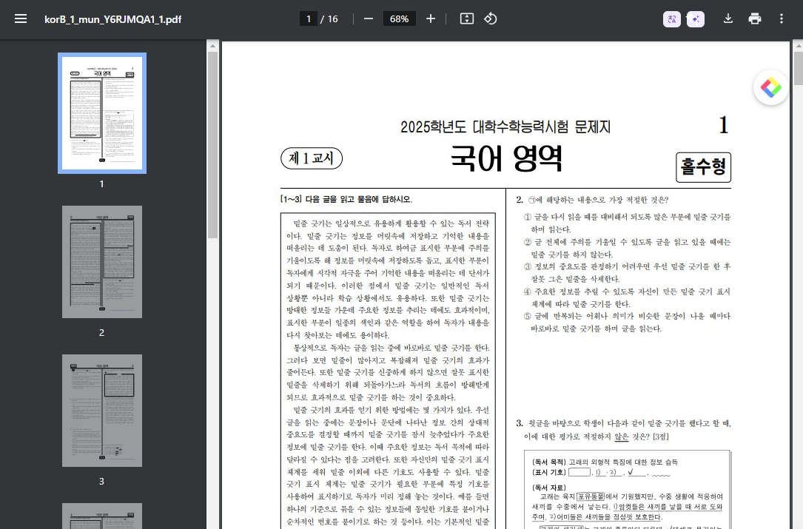Click the thumbnail sidebar scrollbar handle
Screen dimensions: 803x529
pyautogui.click(x=212, y=145)
